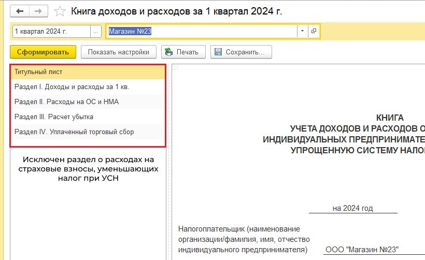Image resolution: width=425 pixels, height=260 pixels.
Task: Go forward using the right arrow
Action: tap(38, 11)
